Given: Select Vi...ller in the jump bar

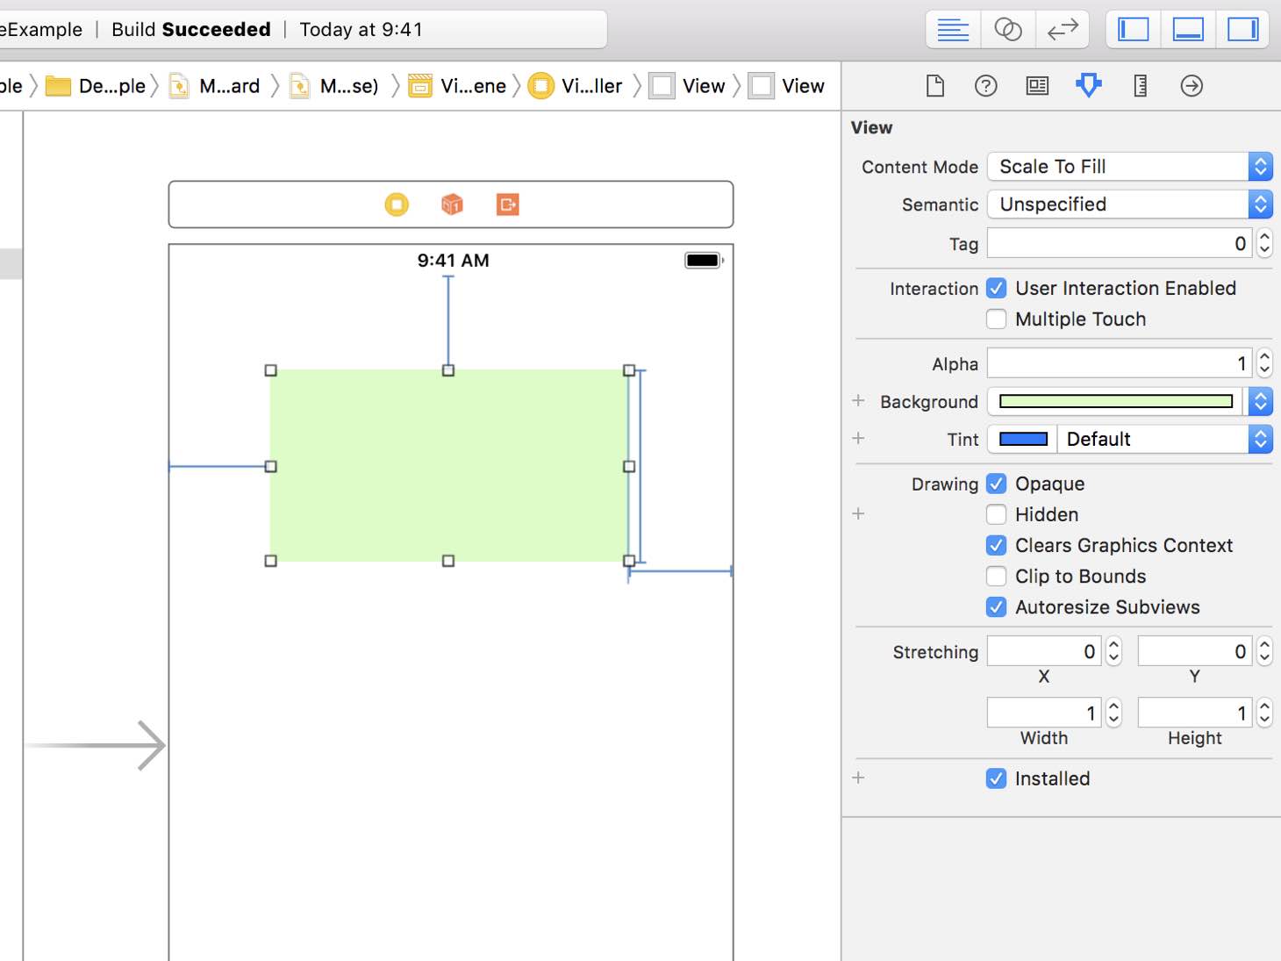Looking at the screenshot, I should (576, 86).
